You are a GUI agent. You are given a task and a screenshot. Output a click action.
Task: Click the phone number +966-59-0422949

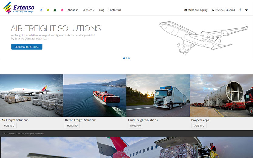click(x=225, y=10)
